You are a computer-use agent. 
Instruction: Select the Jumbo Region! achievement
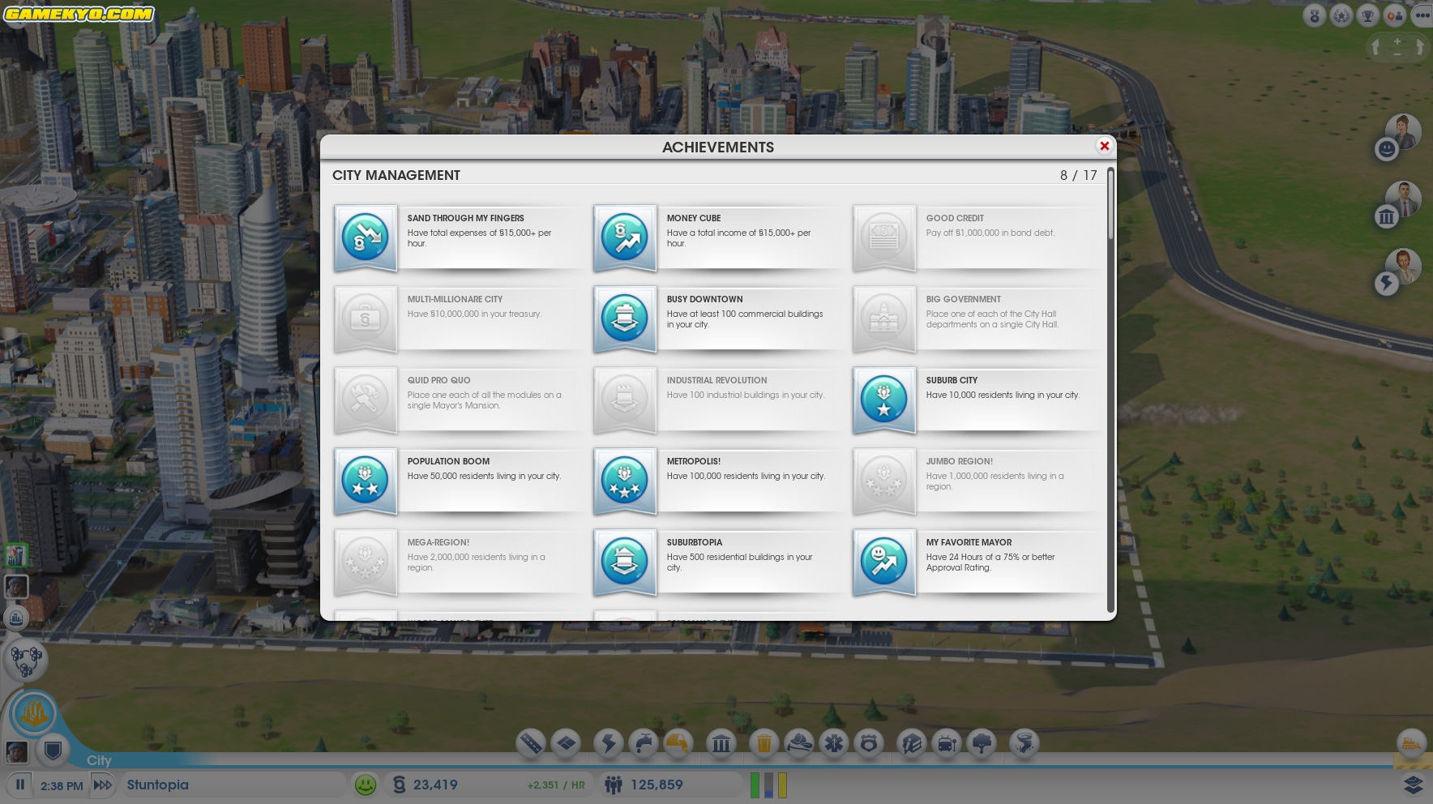[978, 481]
